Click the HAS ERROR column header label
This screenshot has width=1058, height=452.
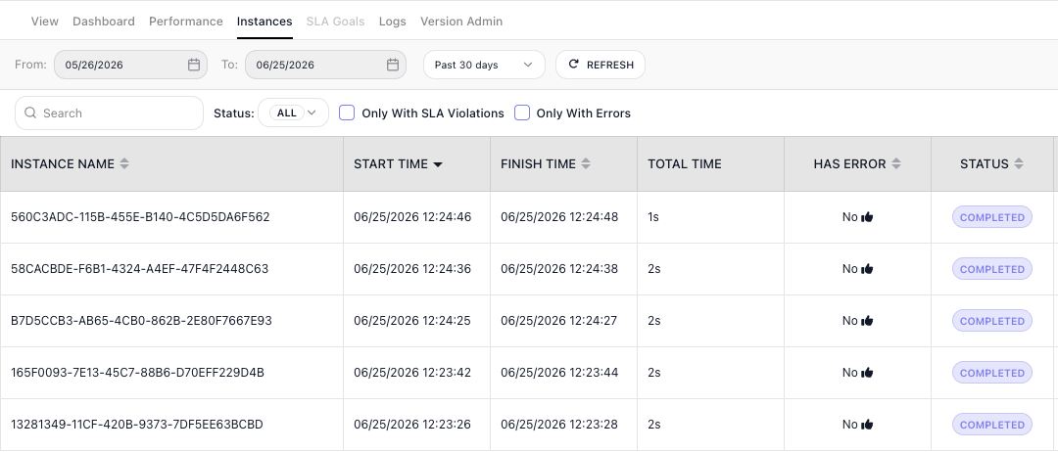point(849,163)
